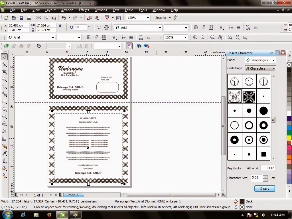The width and height of the screenshot is (292, 219).
Task: Click the KeyStroke 0147 field
Action: click(x=268, y=168)
